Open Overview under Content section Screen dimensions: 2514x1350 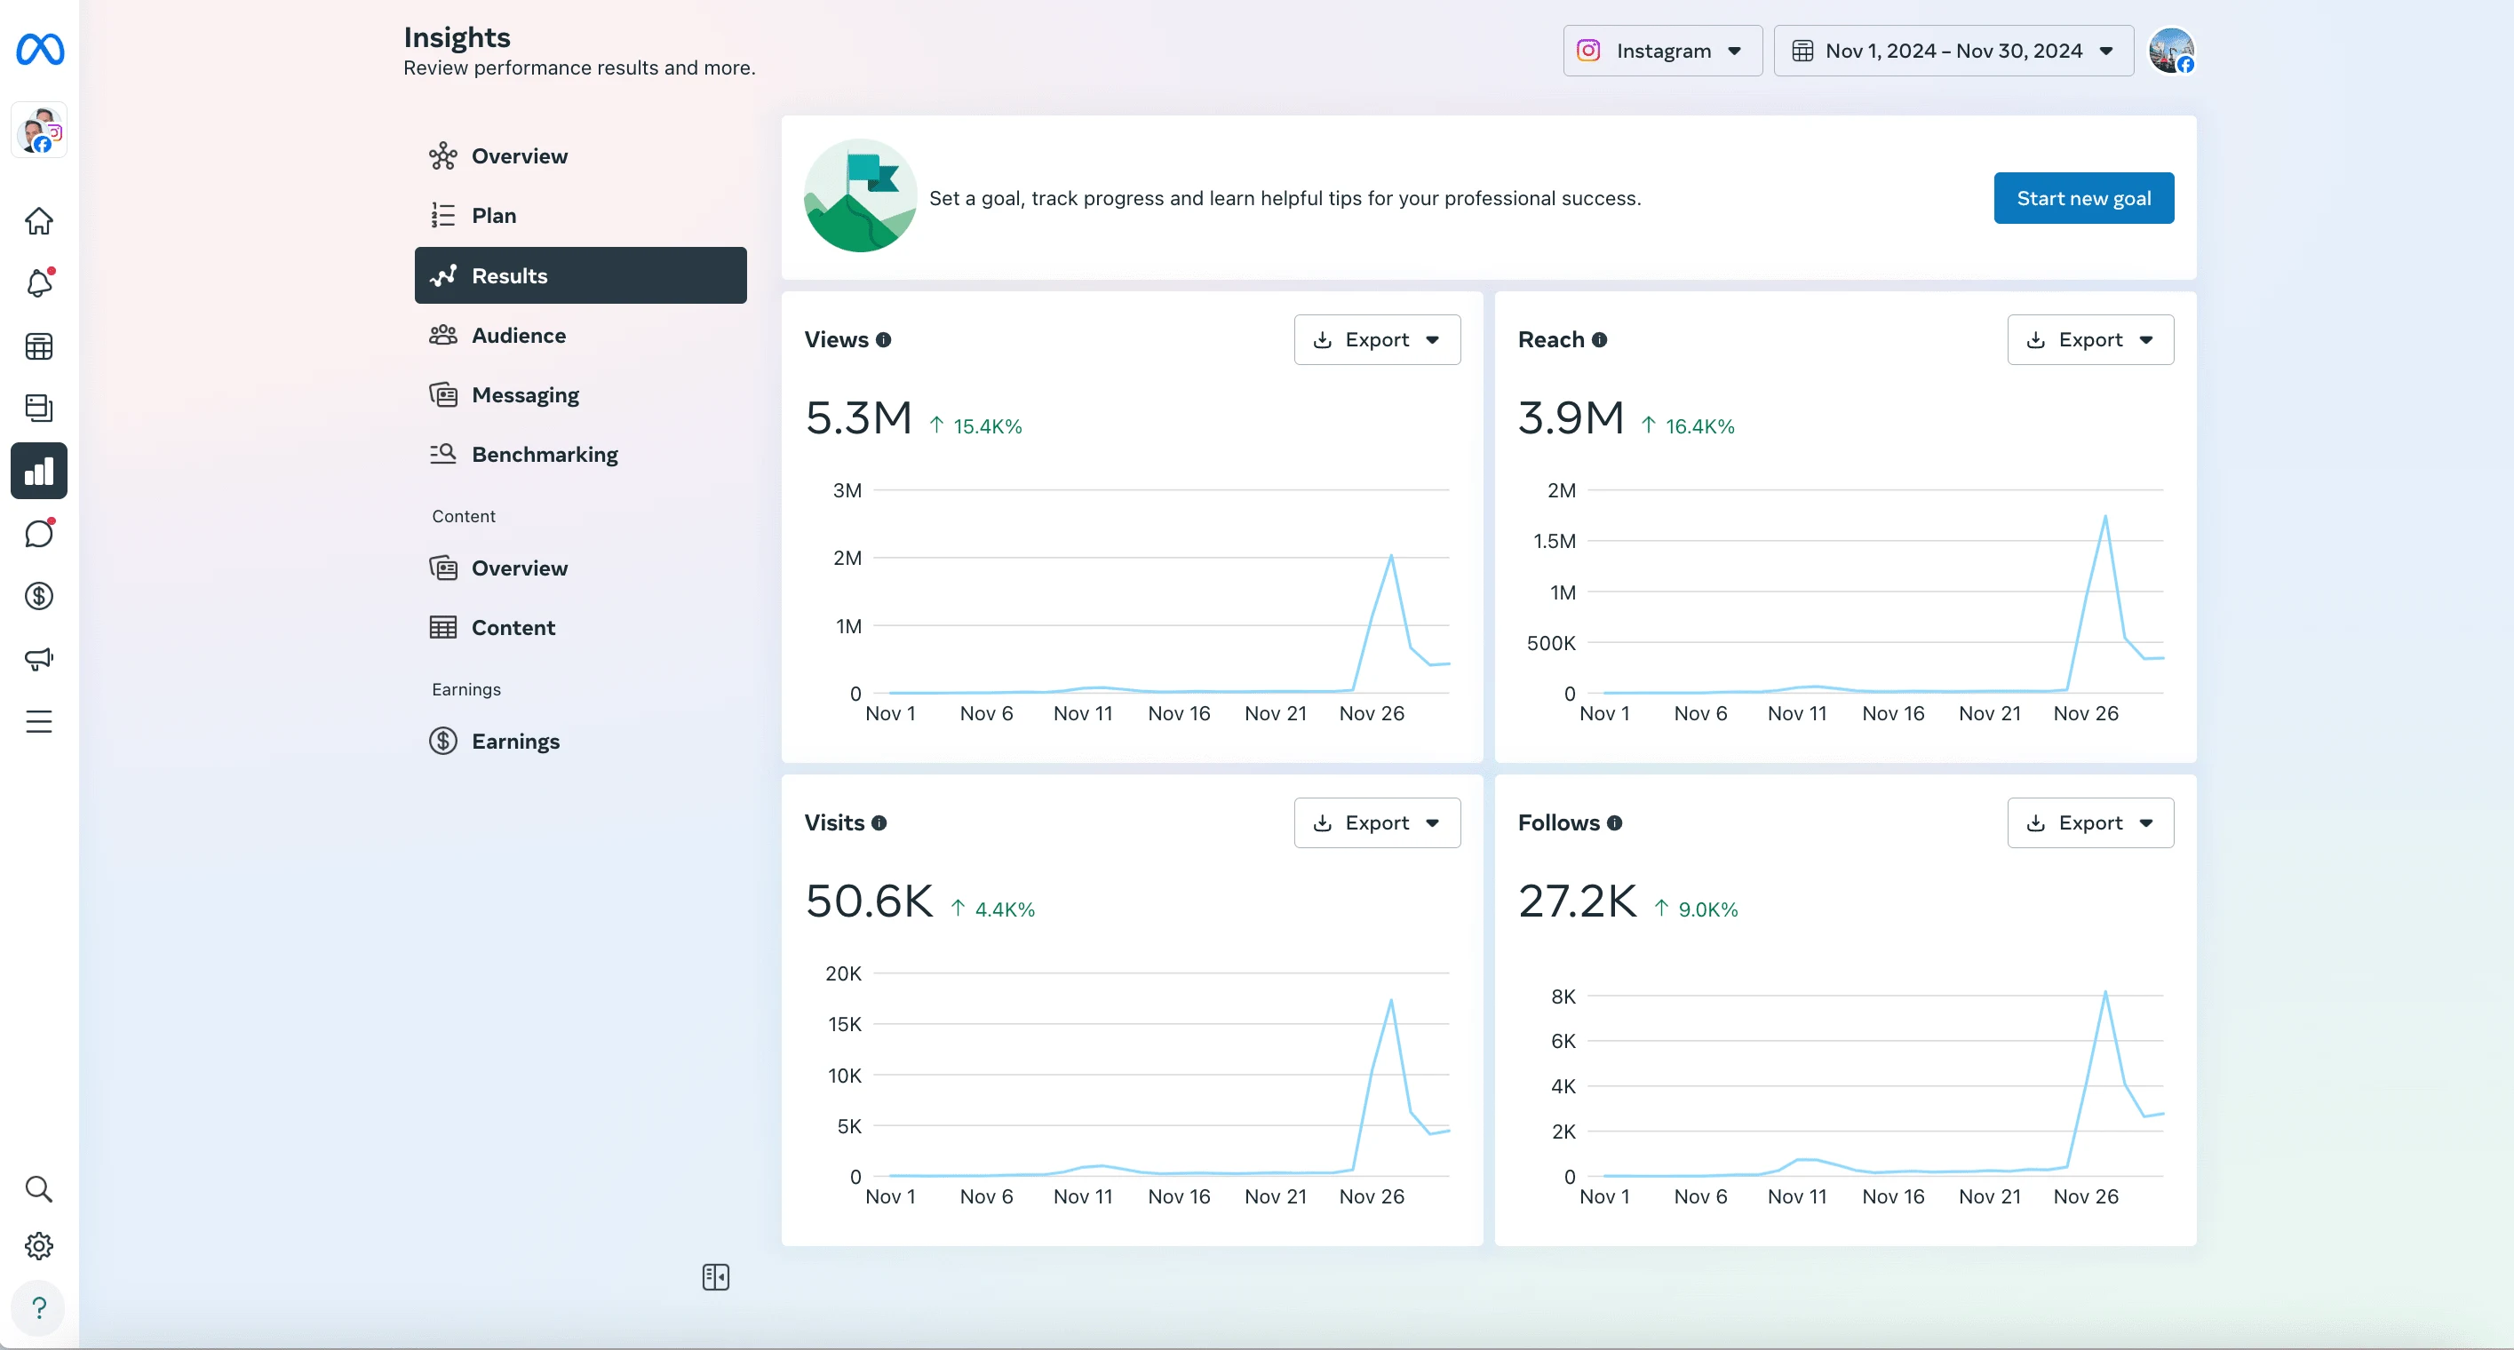(581, 568)
